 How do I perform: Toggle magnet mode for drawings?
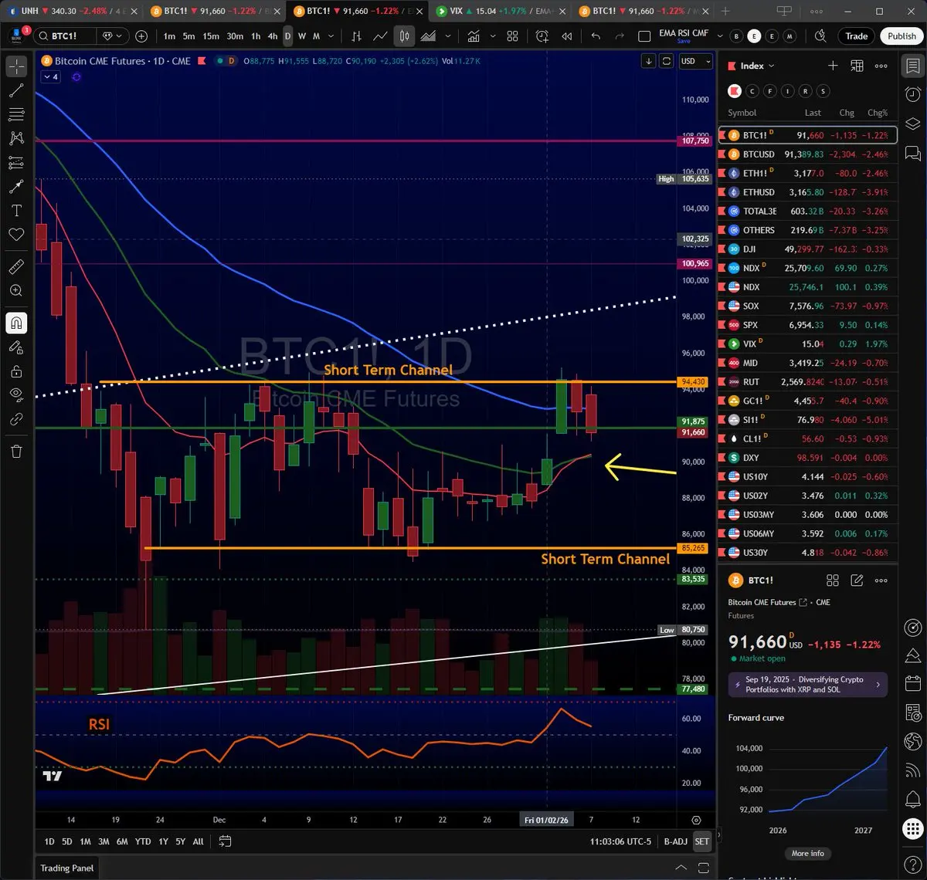point(16,323)
